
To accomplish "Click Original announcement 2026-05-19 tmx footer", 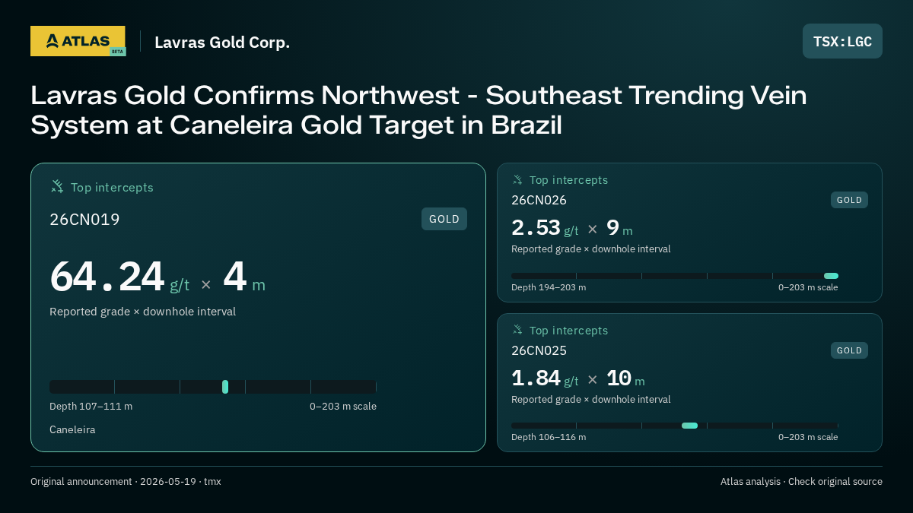I will (x=126, y=482).
